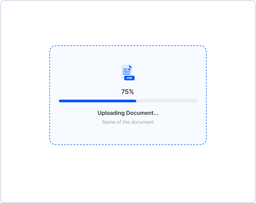Click the word "document" in the gray caption
Image resolution: width=256 pixels, height=203 pixels.
144,122
